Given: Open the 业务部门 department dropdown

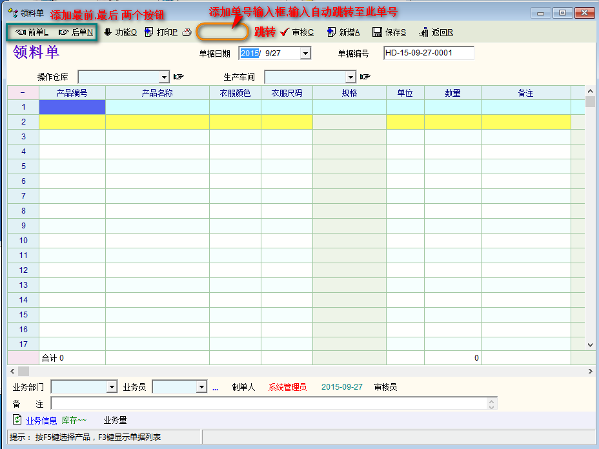Looking at the screenshot, I should click(111, 387).
